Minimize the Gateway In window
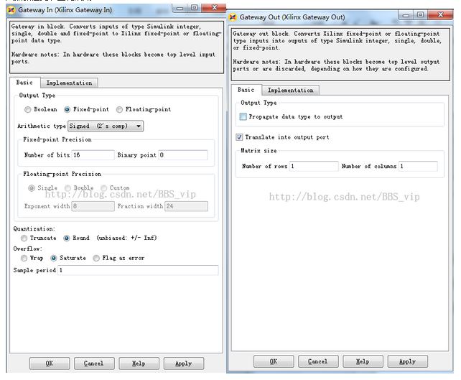Viewport: 461px width, 380px height. coord(180,8)
